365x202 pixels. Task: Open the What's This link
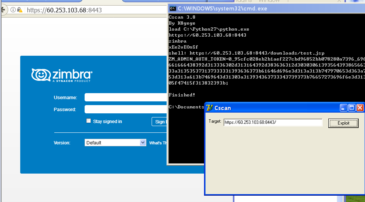click(x=158, y=143)
